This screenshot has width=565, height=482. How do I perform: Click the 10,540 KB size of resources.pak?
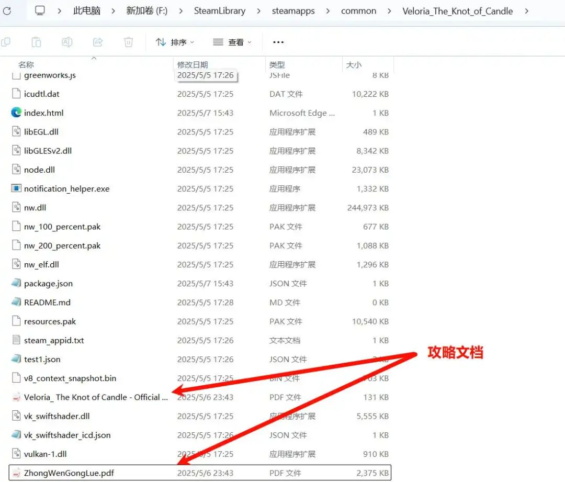[x=370, y=321]
